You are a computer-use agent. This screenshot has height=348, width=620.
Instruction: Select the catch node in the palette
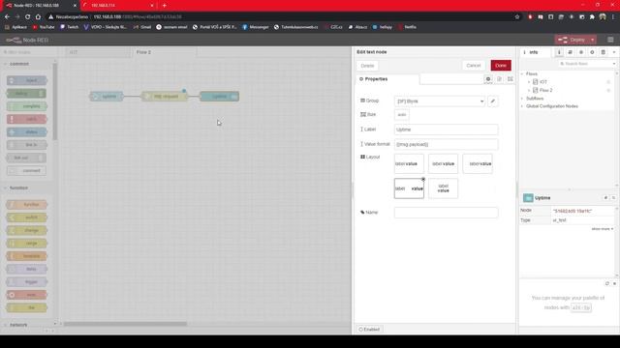coord(27,119)
